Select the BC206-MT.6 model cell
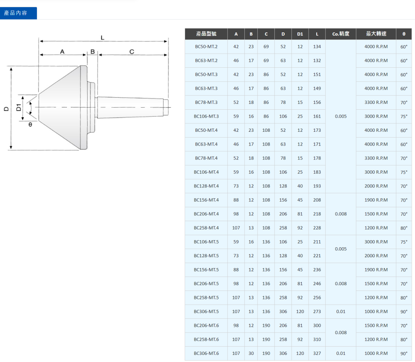The height and width of the screenshot is (362, 415). coord(206,326)
